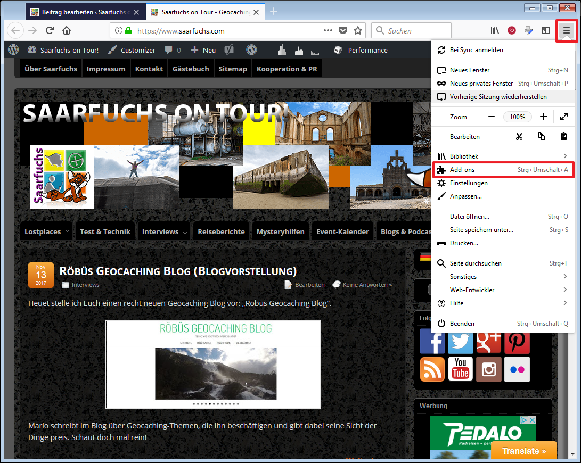
Task: Open the Performance admin bar item
Action: (361, 50)
